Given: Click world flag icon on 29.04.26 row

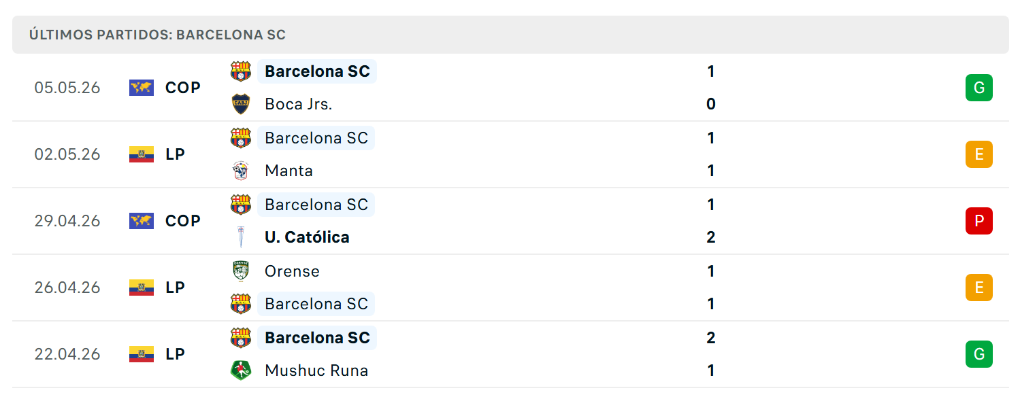Looking at the screenshot, I should coord(142,221).
